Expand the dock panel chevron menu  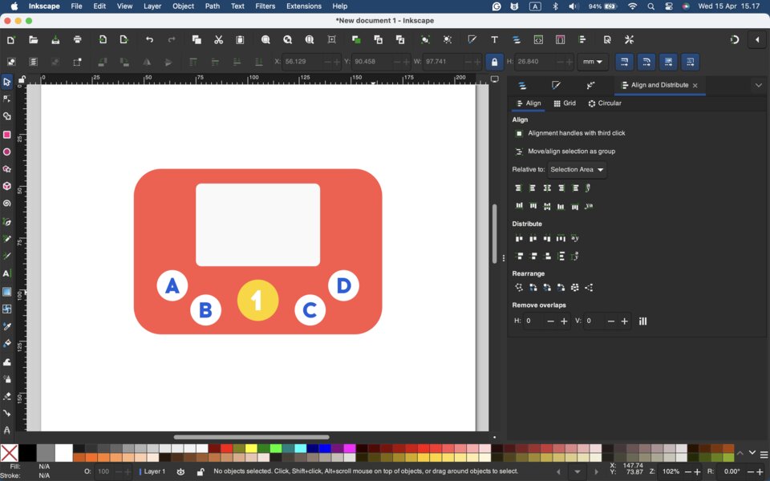pyautogui.click(x=758, y=85)
